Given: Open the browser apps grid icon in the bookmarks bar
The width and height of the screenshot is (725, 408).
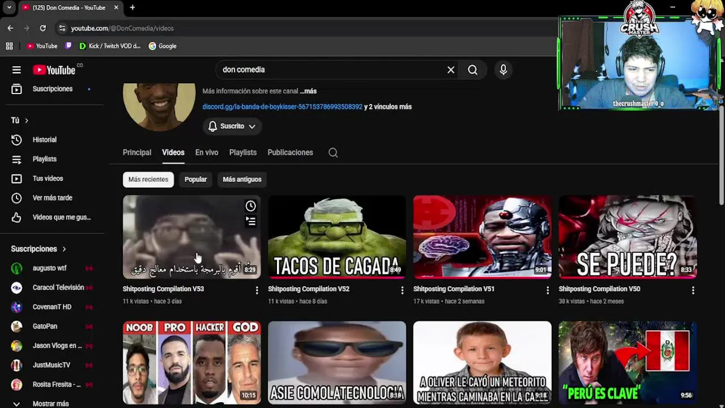Looking at the screenshot, I should pyautogui.click(x=9, y=46).
